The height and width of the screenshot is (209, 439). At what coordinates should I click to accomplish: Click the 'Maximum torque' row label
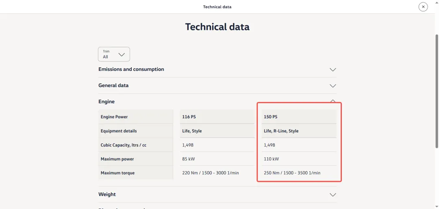[117, 173]
